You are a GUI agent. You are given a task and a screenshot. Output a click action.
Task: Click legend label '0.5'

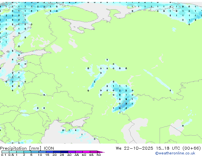11,155
